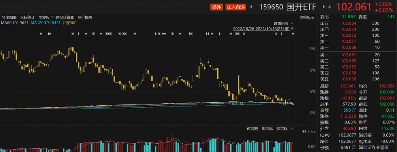Image resolution: width=397 pixels, height=152 pixels.
Task: Toggle the 场外 button
Action: point(216,7)
